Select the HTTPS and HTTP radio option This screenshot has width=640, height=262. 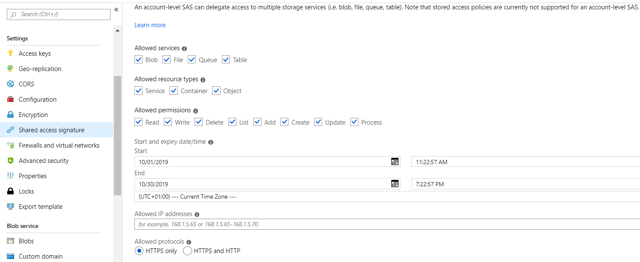point(187,251)
